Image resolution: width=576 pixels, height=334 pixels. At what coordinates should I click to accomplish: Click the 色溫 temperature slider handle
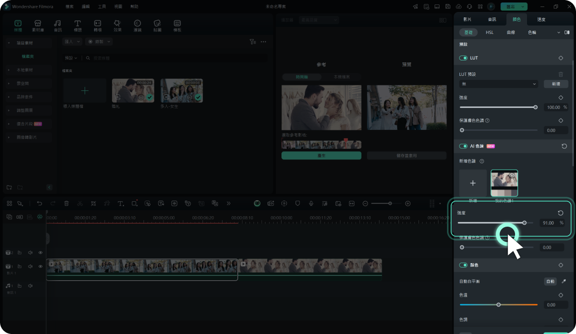click(498, 305)
